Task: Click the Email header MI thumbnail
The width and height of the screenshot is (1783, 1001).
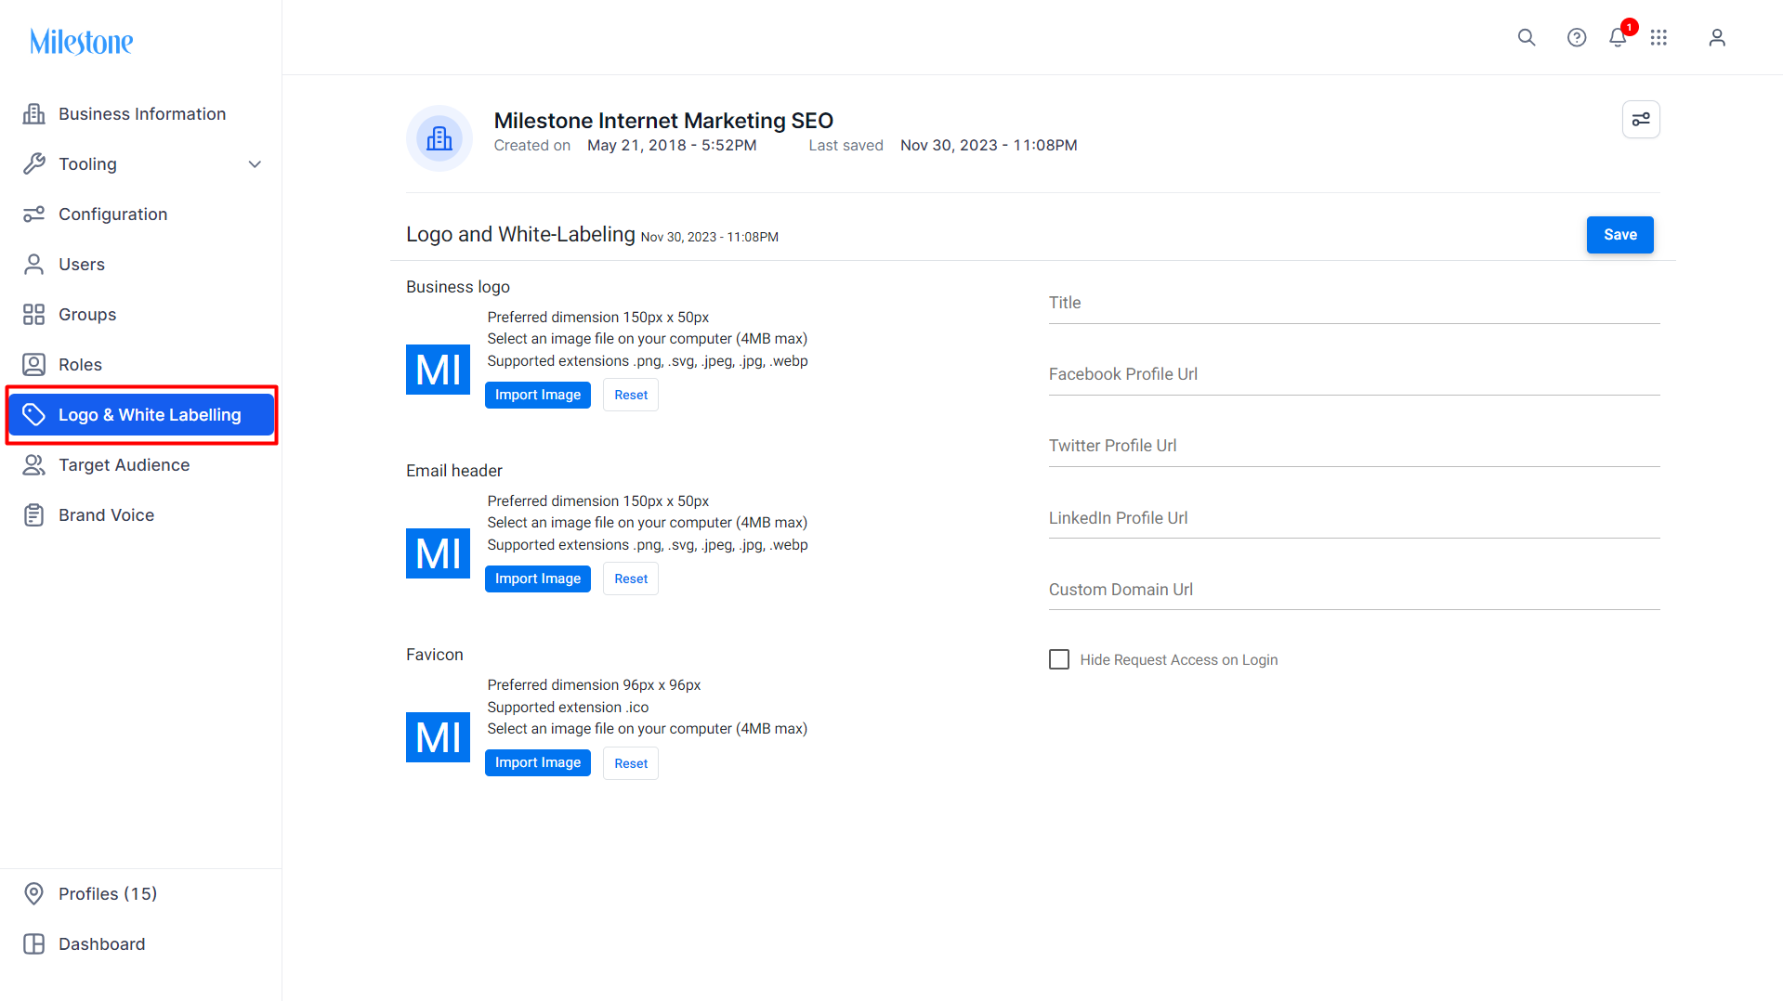Action: pos(438,553)
